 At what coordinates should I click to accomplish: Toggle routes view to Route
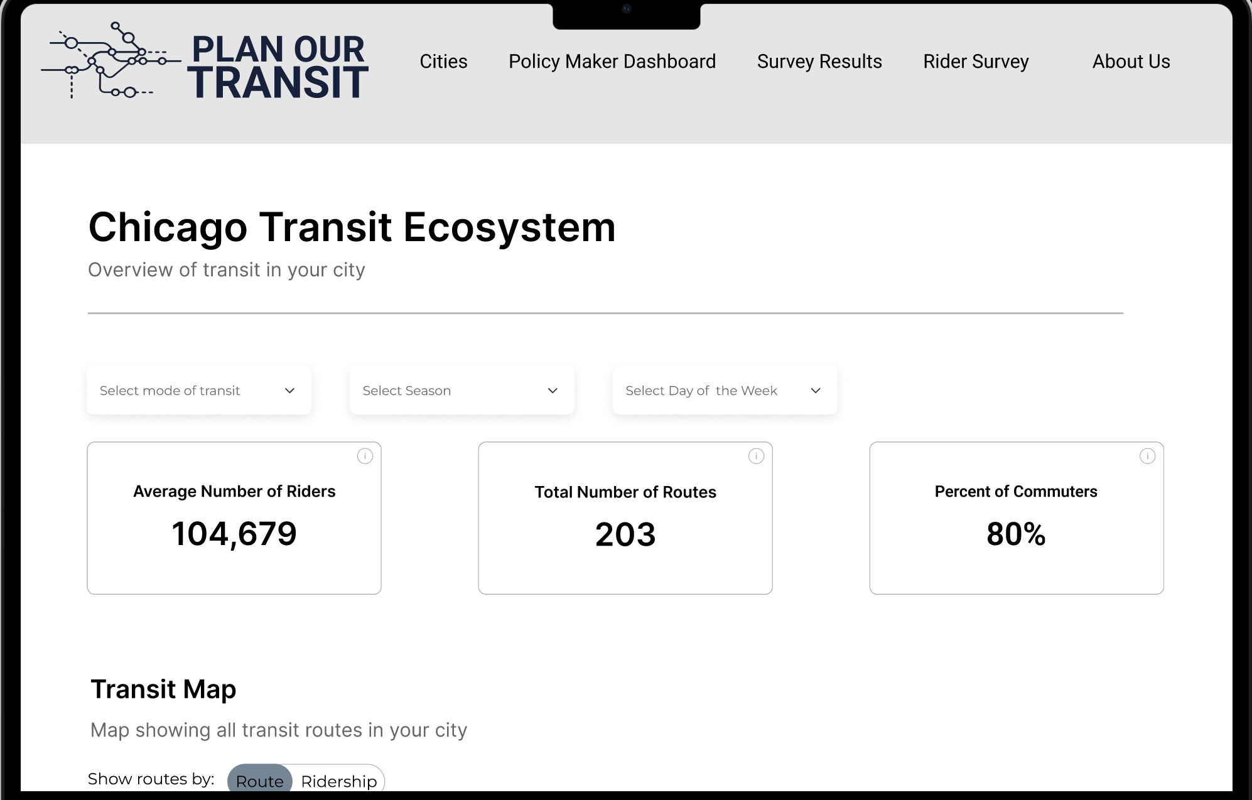[x=259, y=780]
